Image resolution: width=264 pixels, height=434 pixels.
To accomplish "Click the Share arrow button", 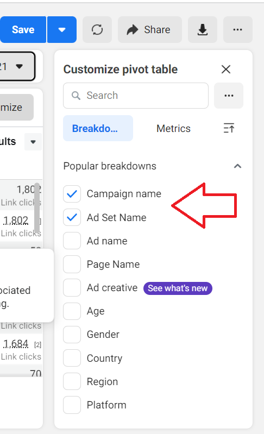I will coord(150,30).
